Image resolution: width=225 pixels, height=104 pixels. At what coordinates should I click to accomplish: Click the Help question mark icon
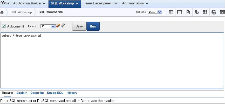click(222, 12)
